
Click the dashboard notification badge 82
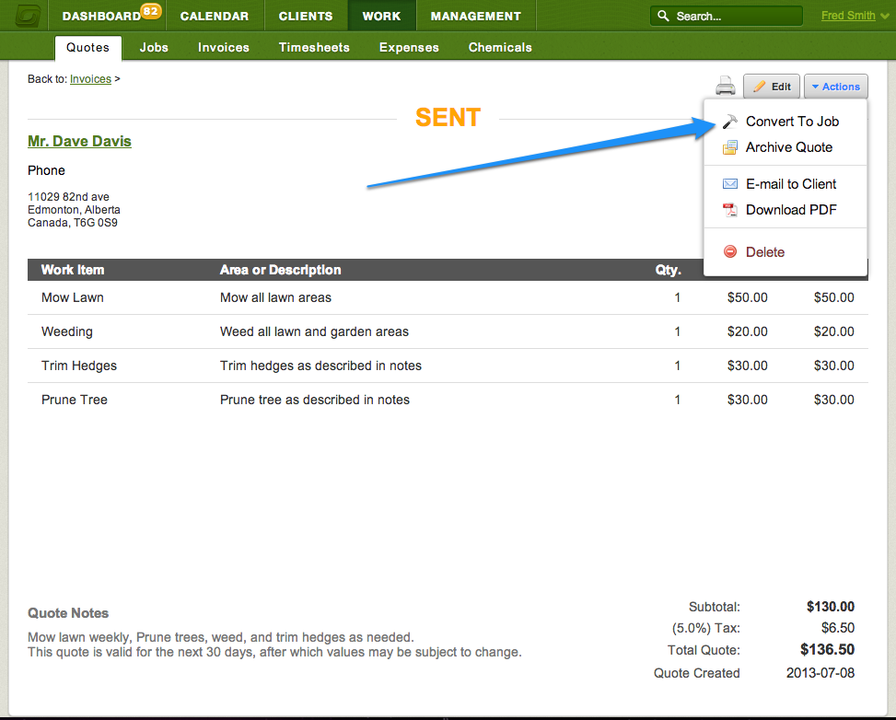(151, 10)
